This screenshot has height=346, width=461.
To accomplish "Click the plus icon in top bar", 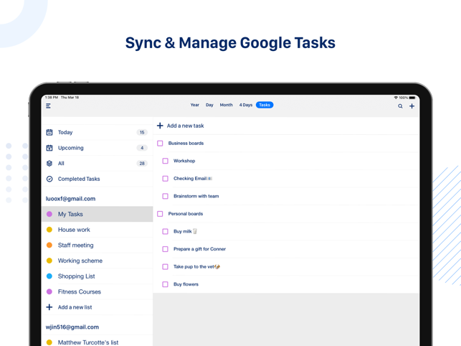I will pyautogui.click(x=412, y=106).
